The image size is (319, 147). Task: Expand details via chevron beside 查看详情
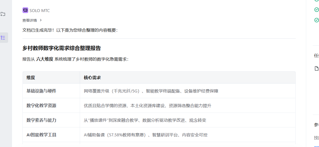tap(41, 20)
